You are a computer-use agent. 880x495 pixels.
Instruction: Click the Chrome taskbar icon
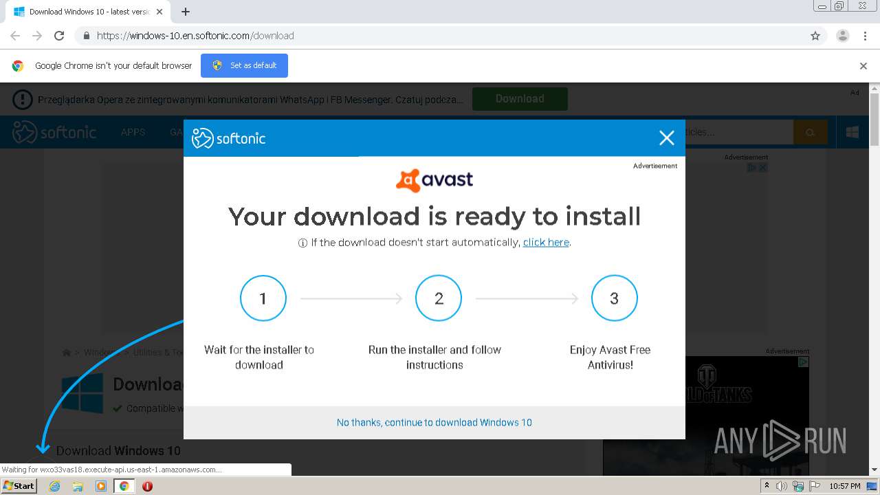(x=124, y=486)
